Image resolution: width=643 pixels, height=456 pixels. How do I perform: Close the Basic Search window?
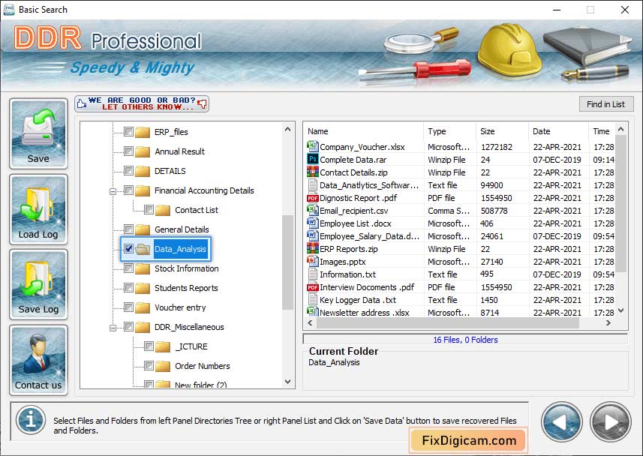tap(624, 10)
